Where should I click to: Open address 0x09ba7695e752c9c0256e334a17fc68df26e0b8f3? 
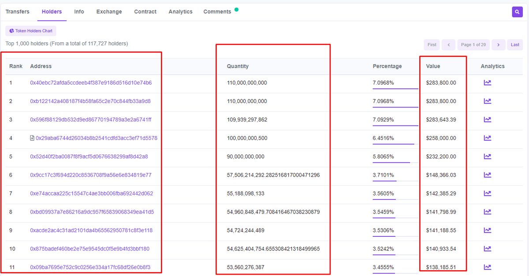click(x=90, y=267)
